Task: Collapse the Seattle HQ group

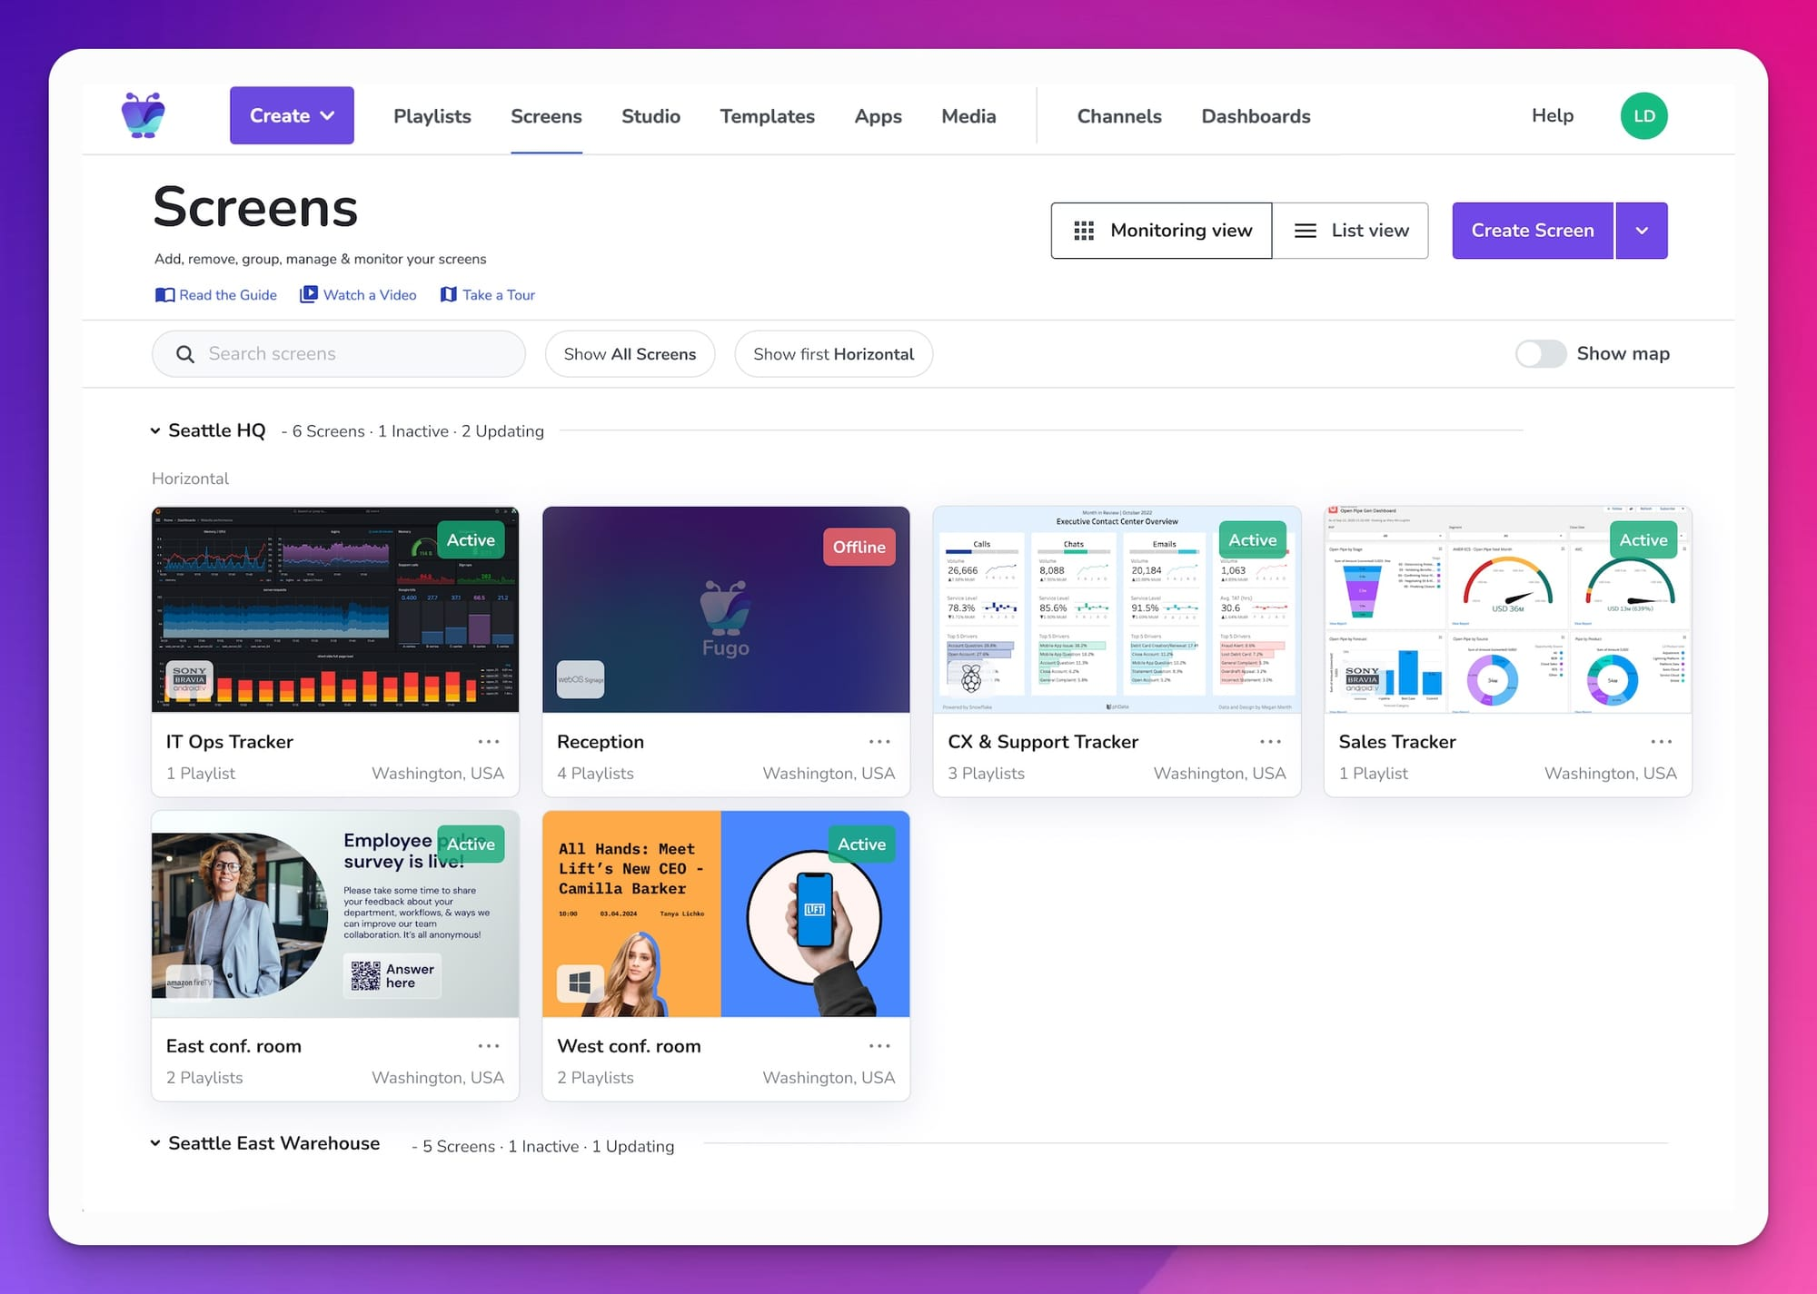Action: click(x=155, y=431)
